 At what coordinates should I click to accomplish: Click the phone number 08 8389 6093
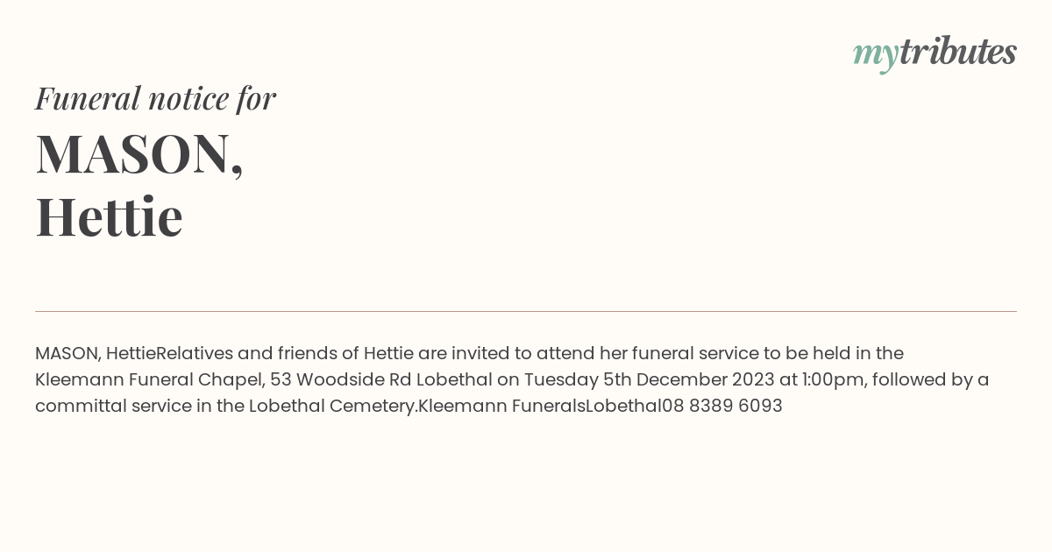coord(722,406)
